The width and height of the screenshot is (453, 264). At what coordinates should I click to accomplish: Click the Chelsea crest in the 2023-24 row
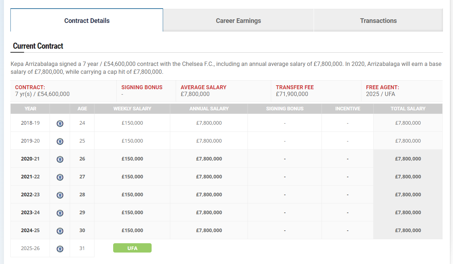click(x=60, y=213)
